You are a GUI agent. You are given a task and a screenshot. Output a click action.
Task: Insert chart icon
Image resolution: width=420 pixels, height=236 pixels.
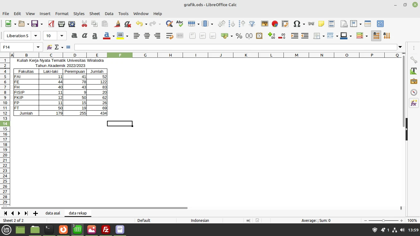click(275, 24)
